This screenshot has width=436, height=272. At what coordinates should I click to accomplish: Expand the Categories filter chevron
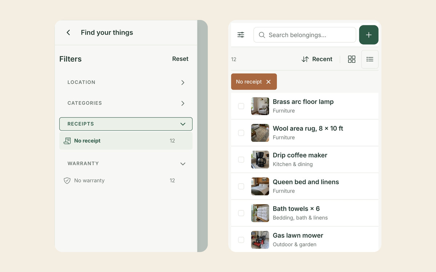click(x=183, y=103)
